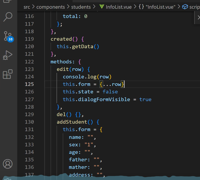Screen dimensions: 200x180
Task: Open the Run and Debug view
Action: point(8,55)
